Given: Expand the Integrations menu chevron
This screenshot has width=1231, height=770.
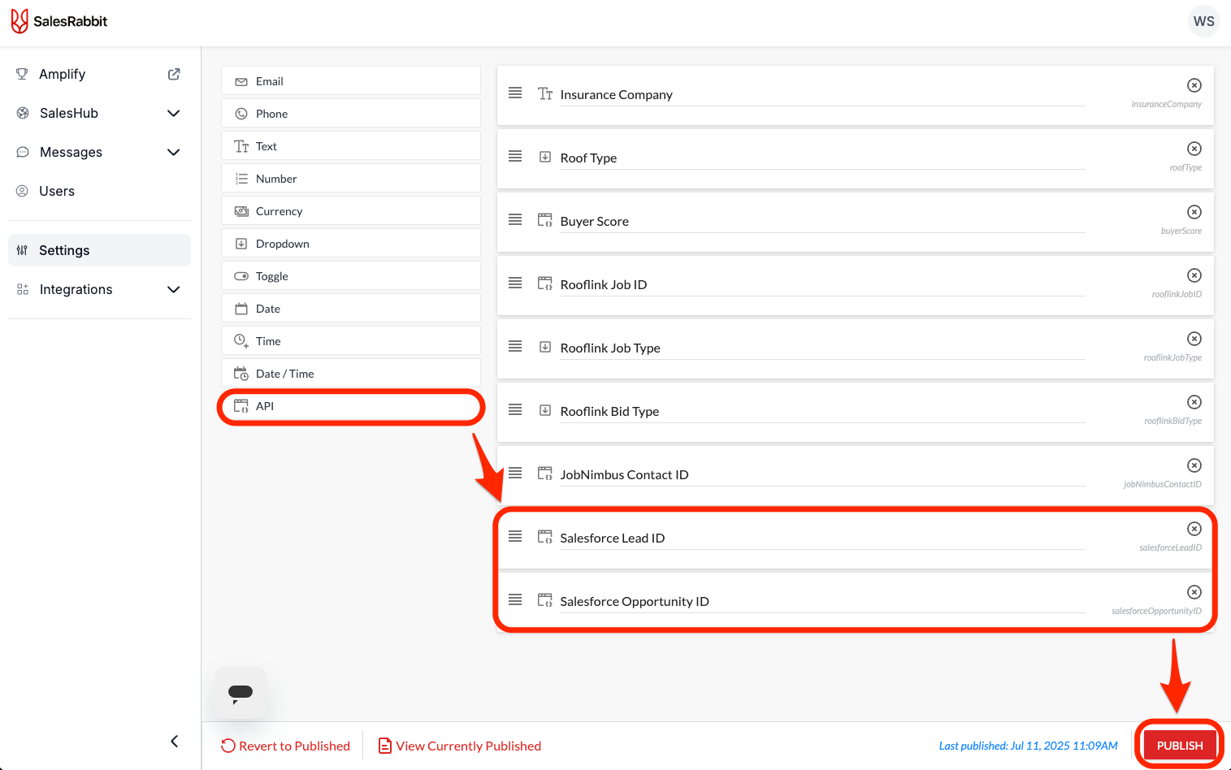Looking at the screenshot, I should (173, 289).
